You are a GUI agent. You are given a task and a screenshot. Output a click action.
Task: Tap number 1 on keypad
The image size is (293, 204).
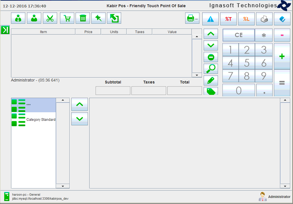[x=230, y=50]
